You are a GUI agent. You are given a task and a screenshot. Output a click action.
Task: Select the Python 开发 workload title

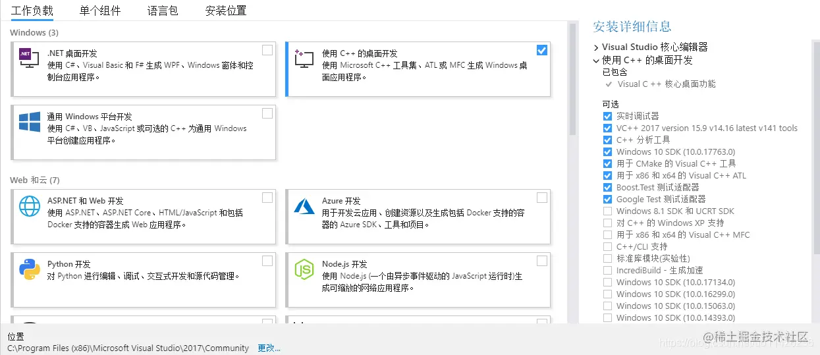(x=69, y=264)
